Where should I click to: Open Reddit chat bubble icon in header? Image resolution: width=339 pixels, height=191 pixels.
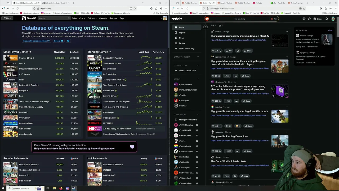pos(309,19)
